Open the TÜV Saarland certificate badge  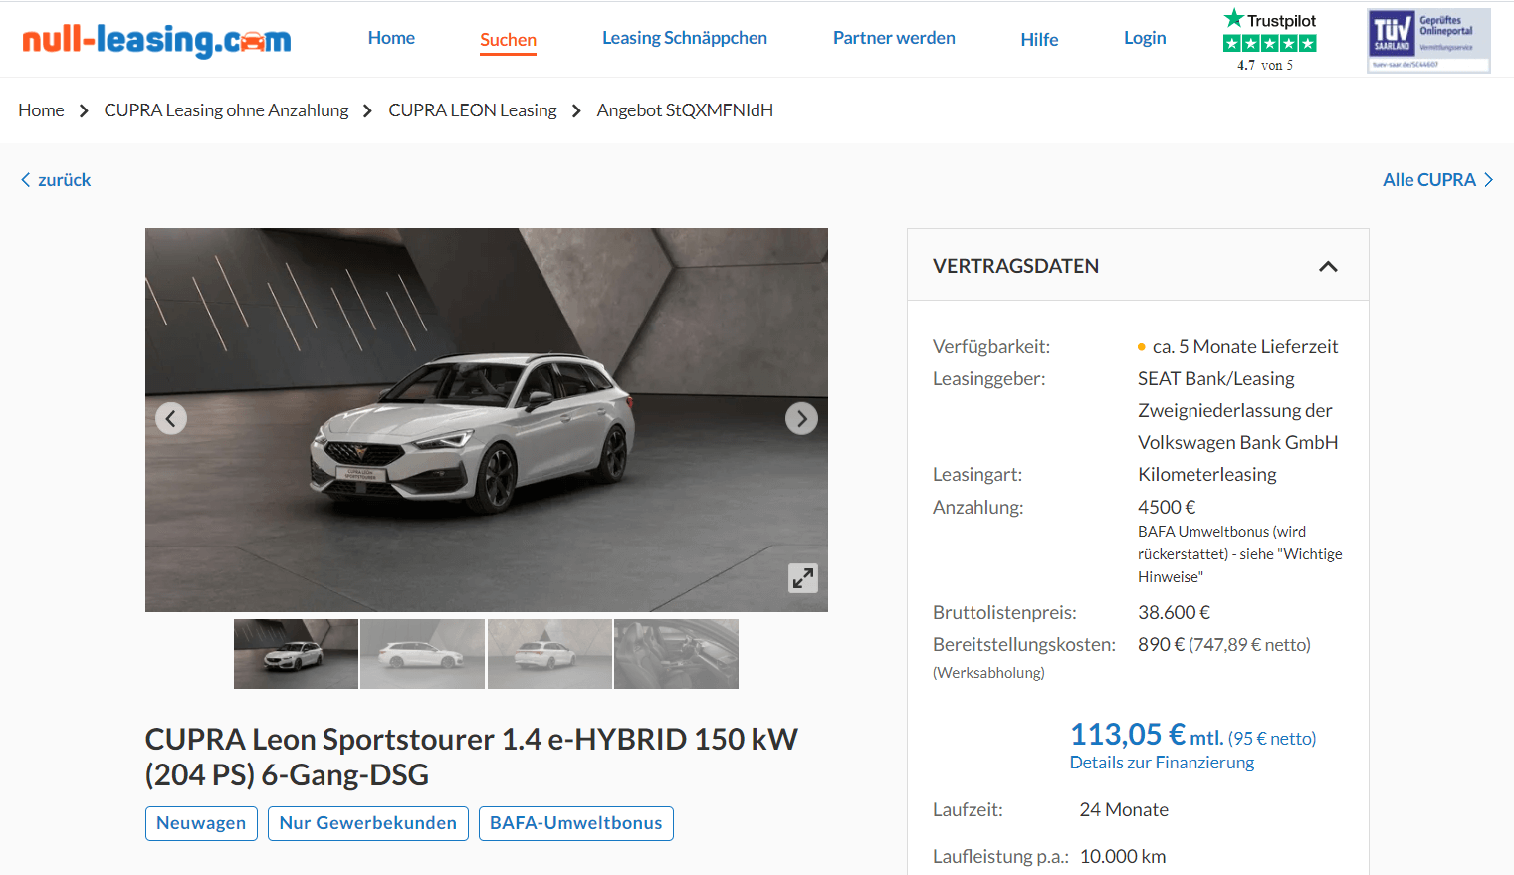(x=1428, y=40)
